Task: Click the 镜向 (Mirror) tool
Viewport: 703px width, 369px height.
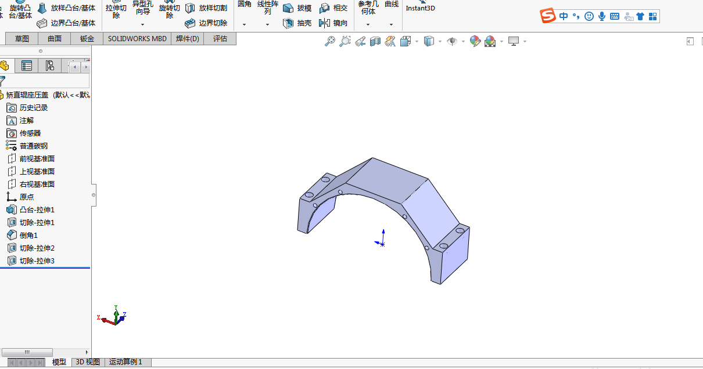Action: click(x=333, y=23)
